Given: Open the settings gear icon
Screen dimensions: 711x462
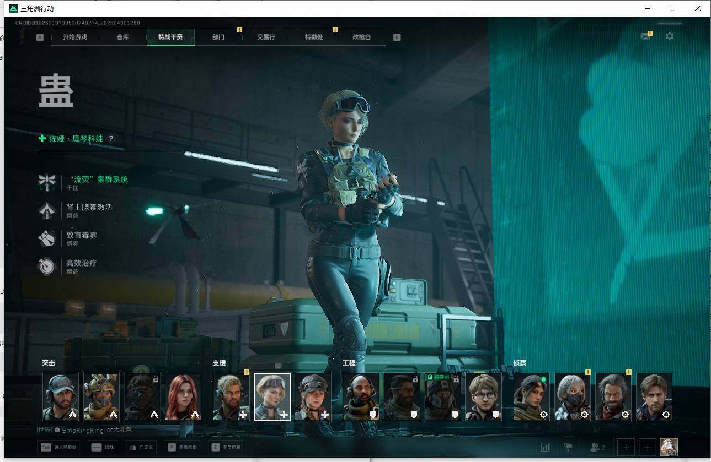Looking at the screenshot, I should click(x=669, y=36).
